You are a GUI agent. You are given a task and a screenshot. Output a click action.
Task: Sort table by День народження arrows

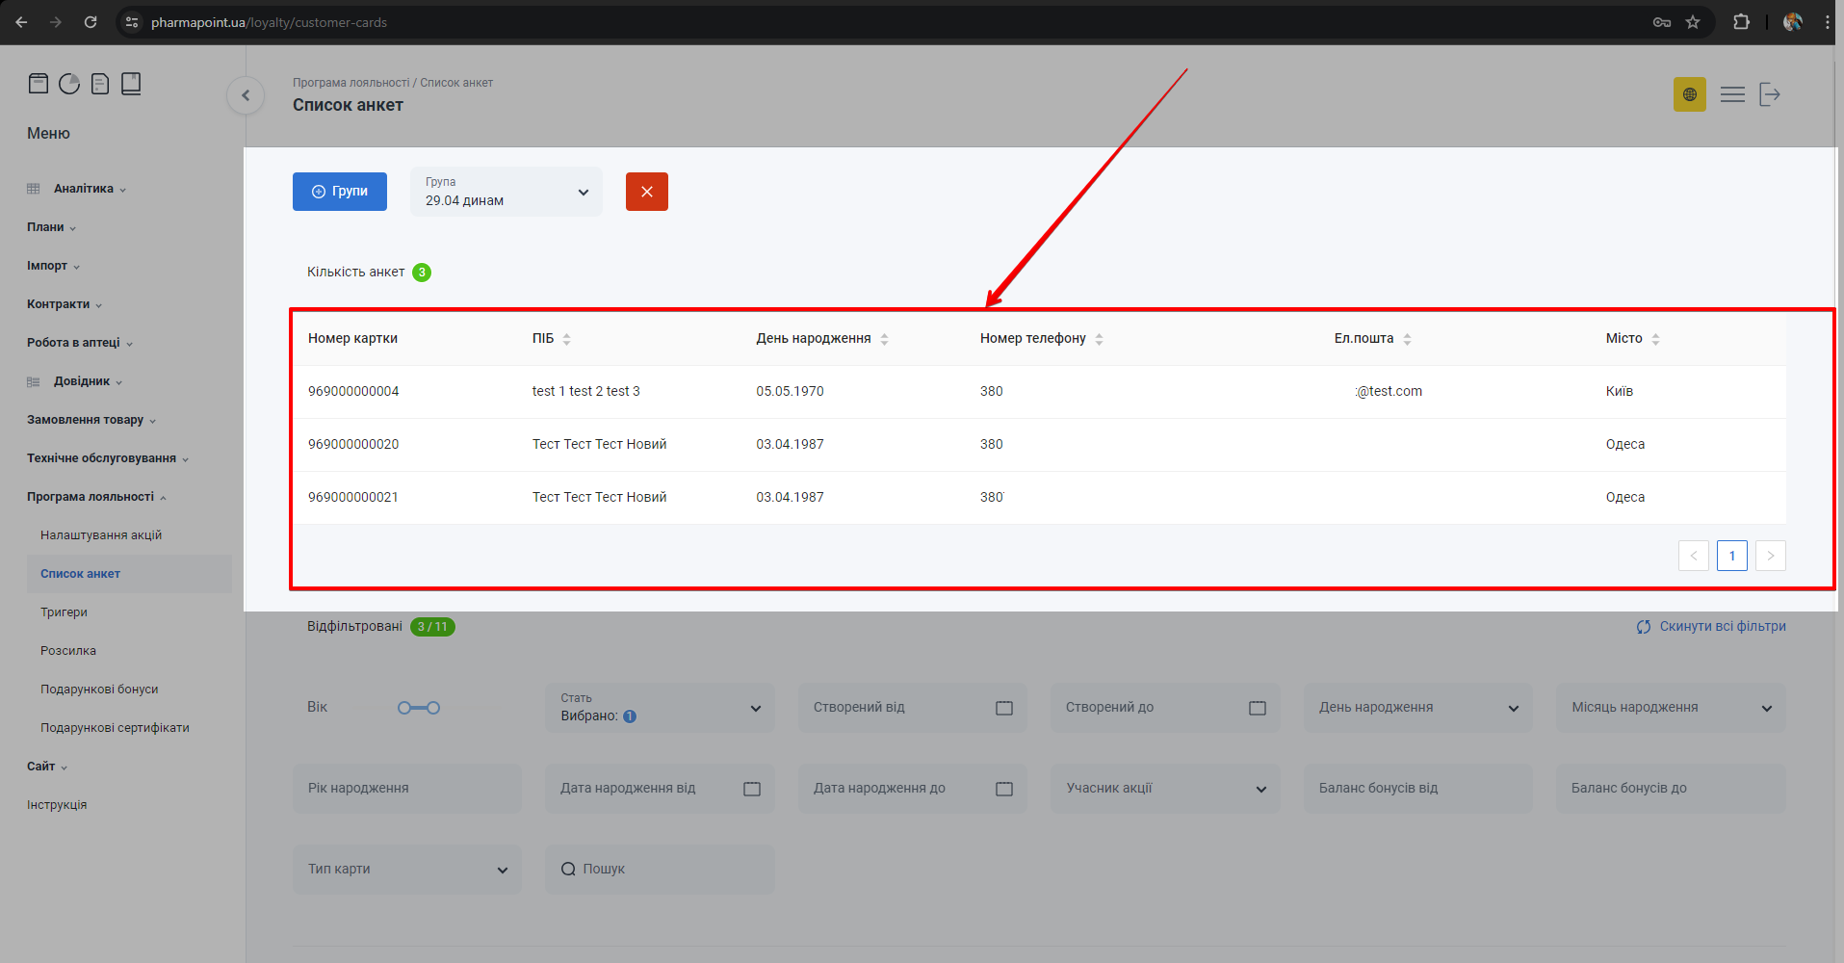click(x=884, y=339)
